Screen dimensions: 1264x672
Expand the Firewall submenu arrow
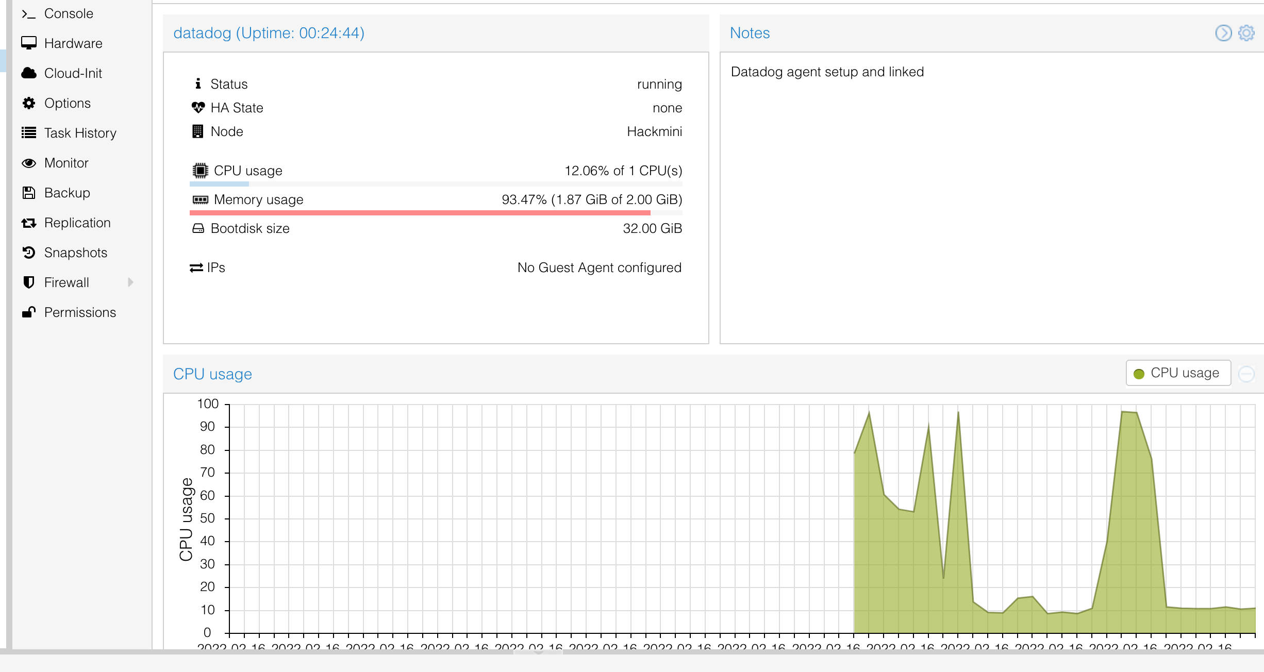click(x=130, y=282)
